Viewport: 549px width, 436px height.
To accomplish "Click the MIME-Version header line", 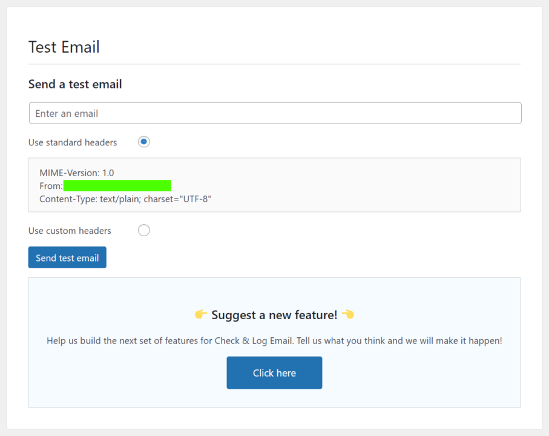I will [76, 173].
